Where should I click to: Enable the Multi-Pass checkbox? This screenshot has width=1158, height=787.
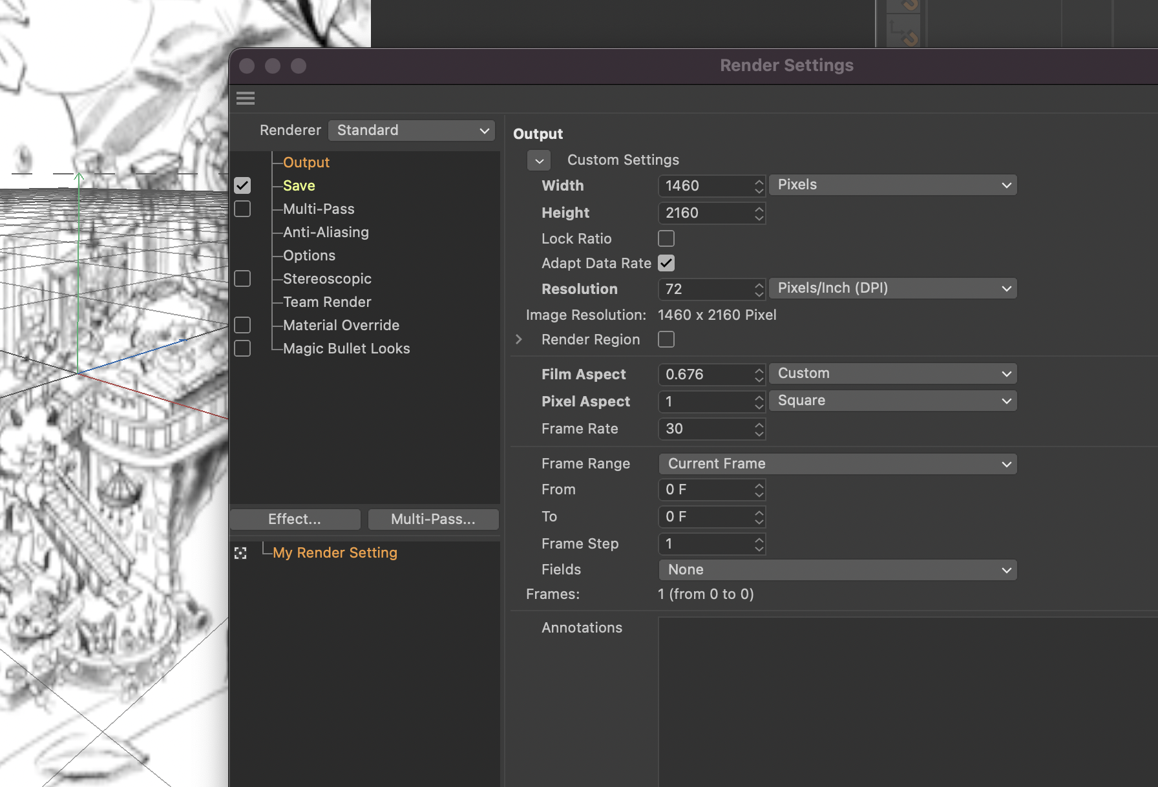242,209
